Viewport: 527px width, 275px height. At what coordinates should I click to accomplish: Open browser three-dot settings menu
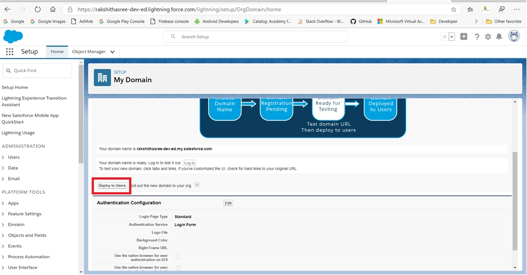pyautogui.click(x=517, y=9)
